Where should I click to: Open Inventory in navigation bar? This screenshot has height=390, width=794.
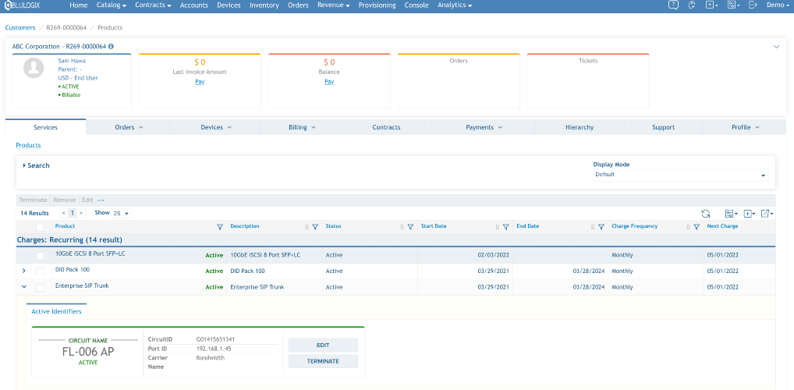(x=264, y=5)
